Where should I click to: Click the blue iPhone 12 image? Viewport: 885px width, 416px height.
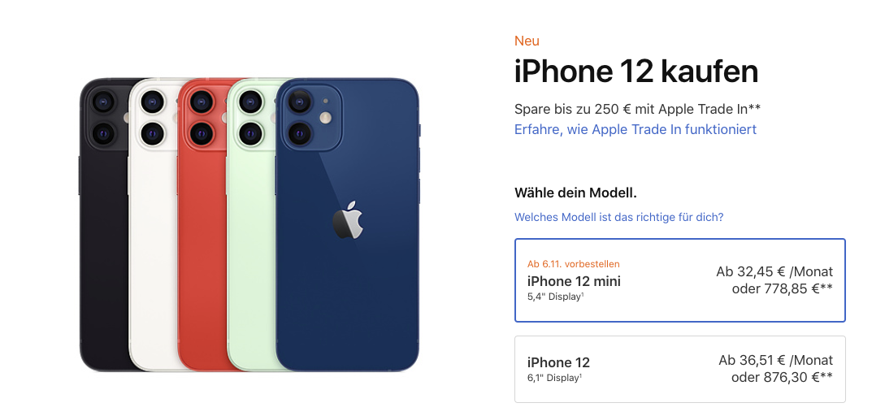tap(347, 224)
